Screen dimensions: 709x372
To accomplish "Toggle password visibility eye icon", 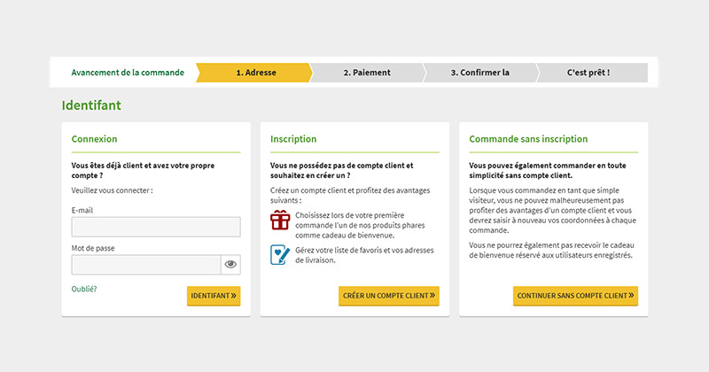I will tap(230, 265).
